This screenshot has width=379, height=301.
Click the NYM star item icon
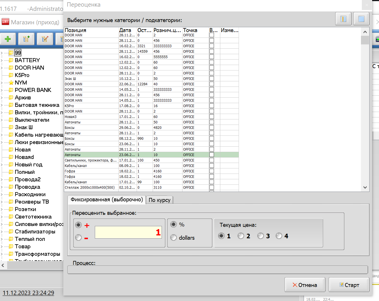point(11,83)
